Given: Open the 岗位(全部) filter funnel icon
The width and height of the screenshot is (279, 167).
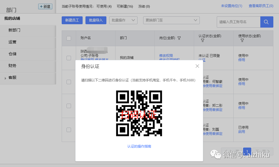Looking at the screenshot, I should point(179,38).
